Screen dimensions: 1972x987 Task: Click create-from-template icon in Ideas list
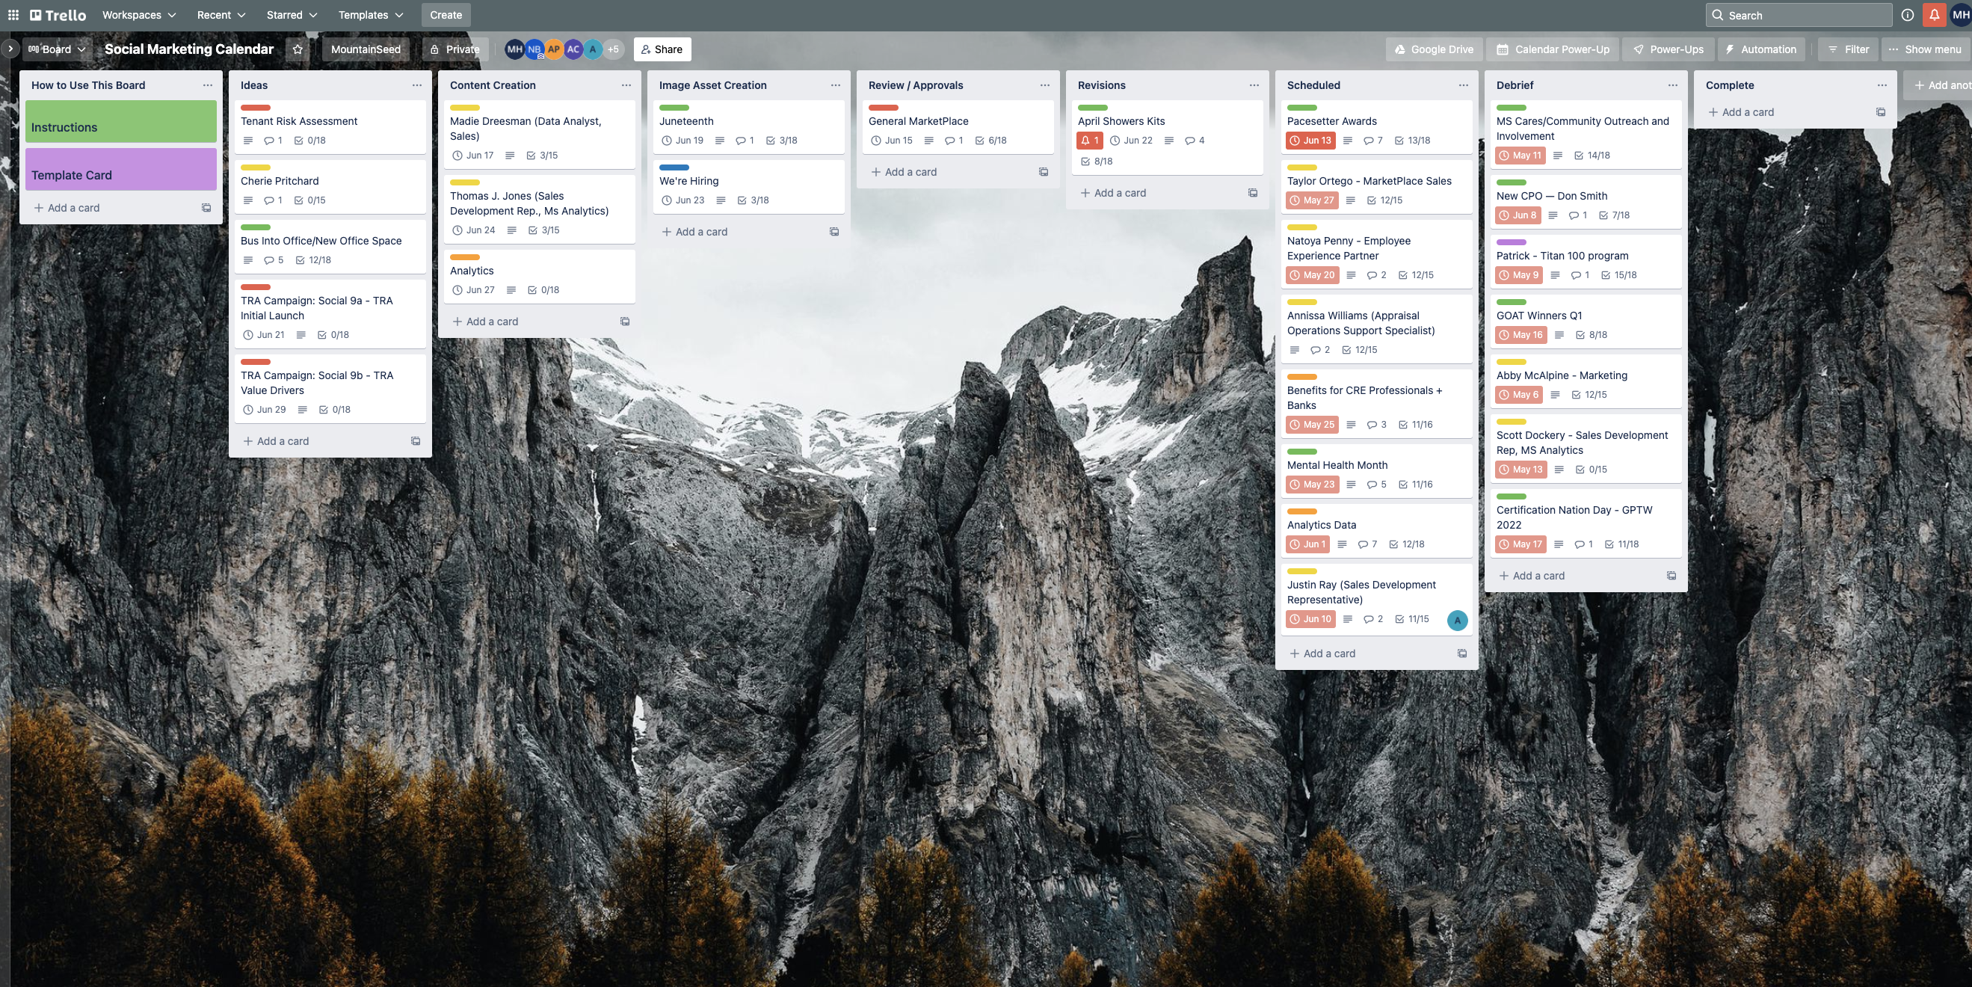tap(416, 441)
